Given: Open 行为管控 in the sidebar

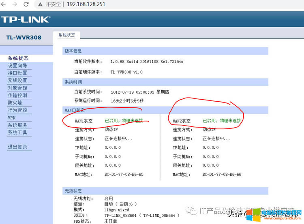Looking at the screenshot, I should [x=17, y=110].
